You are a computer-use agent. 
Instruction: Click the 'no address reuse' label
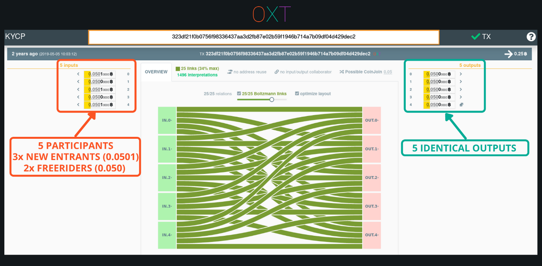tap(250, 72)
